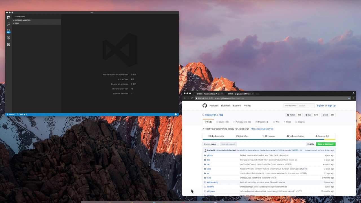This screenshot has height=203, width=361.
Task: Select the Graphs tab
Action: coord(300,122)
